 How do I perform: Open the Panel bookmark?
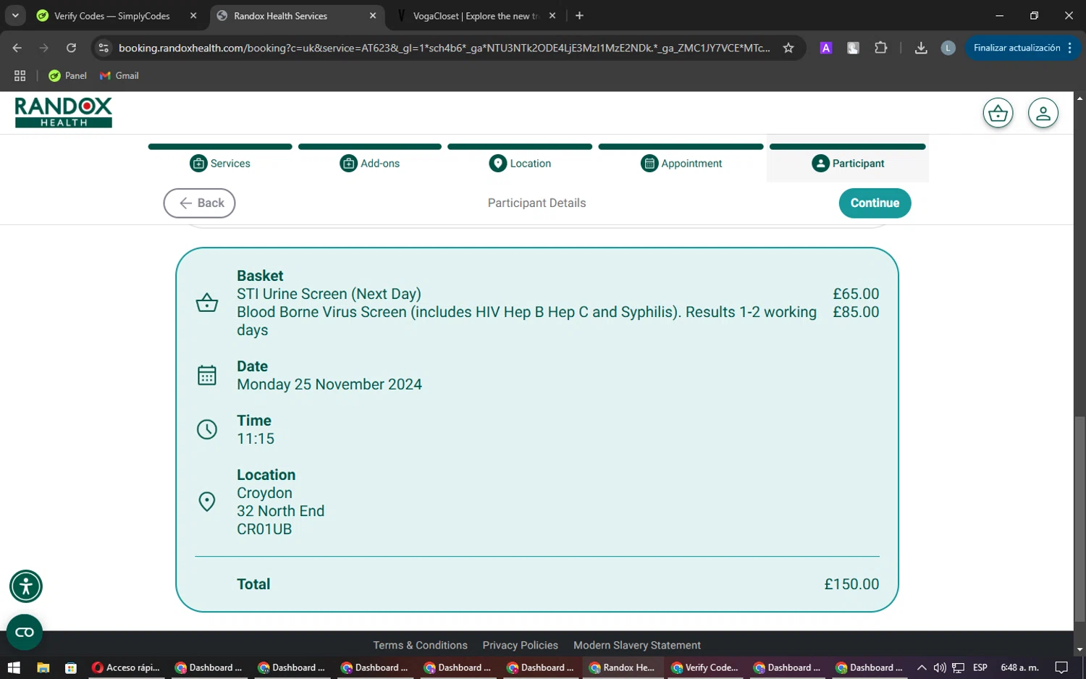pos(67,75)
